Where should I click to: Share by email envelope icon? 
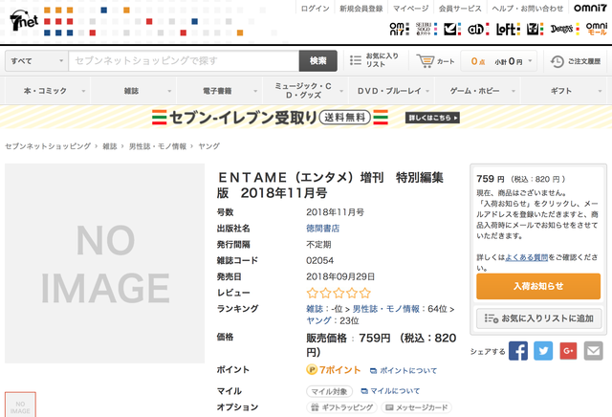[593, 351]
